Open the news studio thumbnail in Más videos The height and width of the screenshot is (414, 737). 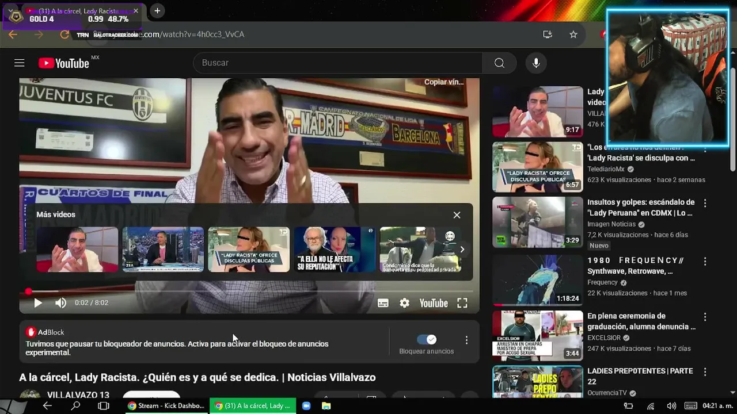(163, 250)
